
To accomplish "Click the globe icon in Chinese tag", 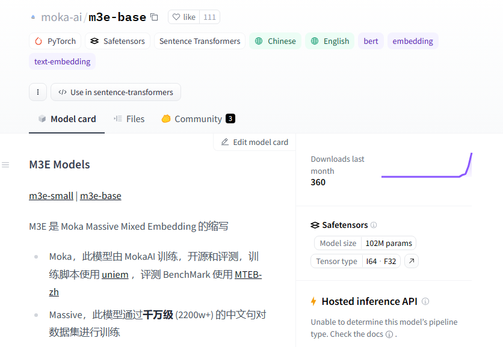I will coord(259,41).
